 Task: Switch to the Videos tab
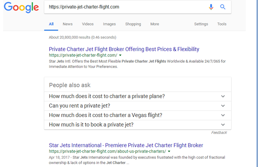[88, 24]
